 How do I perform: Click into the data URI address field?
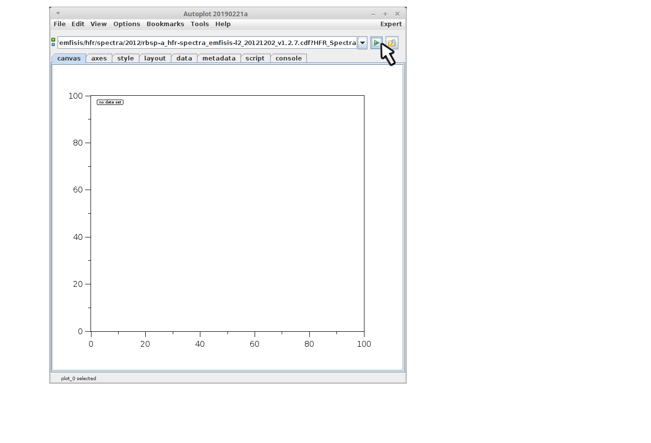[207, 43]
